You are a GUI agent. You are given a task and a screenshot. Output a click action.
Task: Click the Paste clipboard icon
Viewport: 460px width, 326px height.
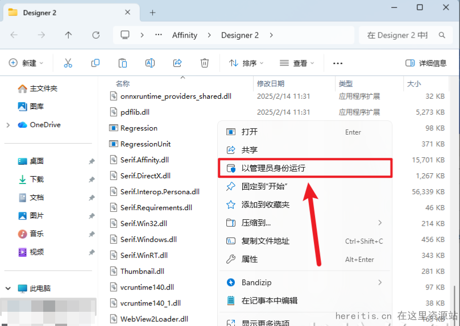point(123,63)
